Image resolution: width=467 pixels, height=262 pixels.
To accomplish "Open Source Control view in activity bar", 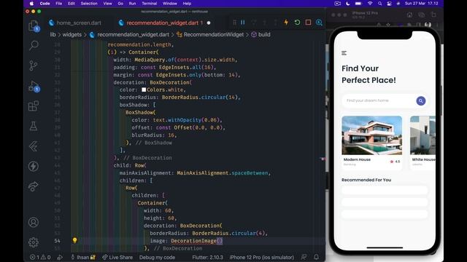I will tap(34, 65).
